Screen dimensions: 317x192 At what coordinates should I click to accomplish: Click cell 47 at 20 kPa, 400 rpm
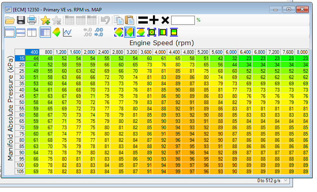click(x=32, y=64)
